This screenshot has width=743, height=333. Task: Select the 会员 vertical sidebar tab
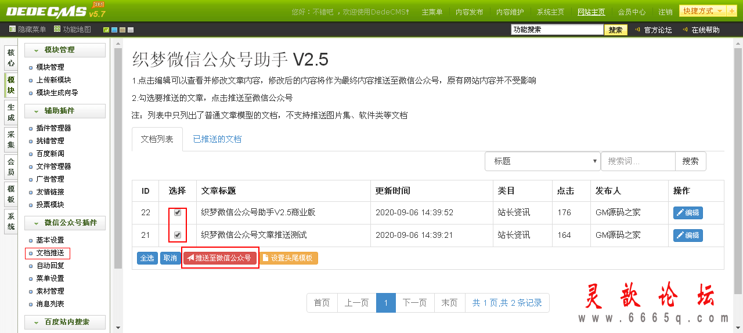click(x=11, y=167)
